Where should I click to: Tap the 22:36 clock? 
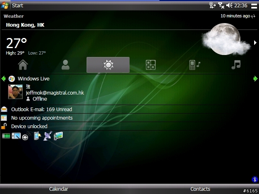[x=241, y=5]
